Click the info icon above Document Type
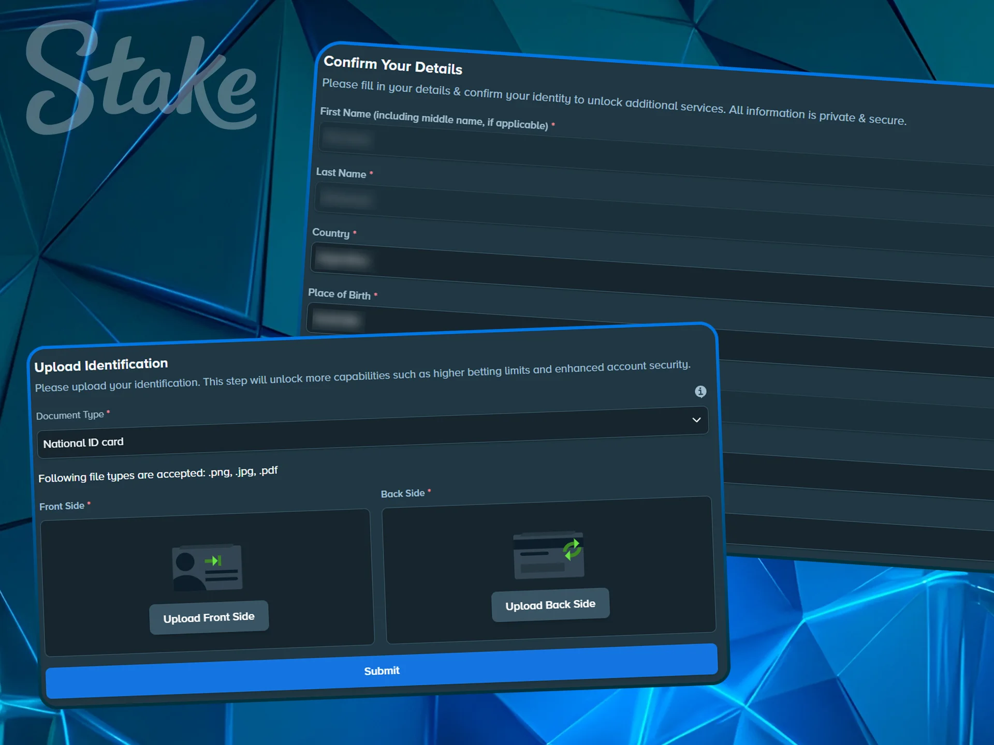This screenshot has width=994, height=745. pos(700,392)
